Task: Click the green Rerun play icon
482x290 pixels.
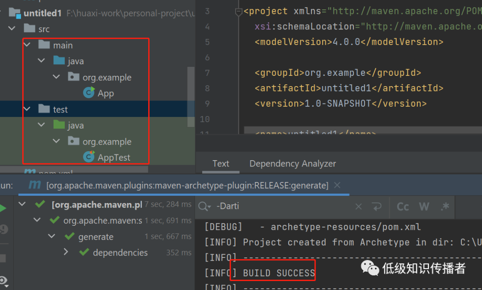Action: pyautogui.click(x=3, y=208)
